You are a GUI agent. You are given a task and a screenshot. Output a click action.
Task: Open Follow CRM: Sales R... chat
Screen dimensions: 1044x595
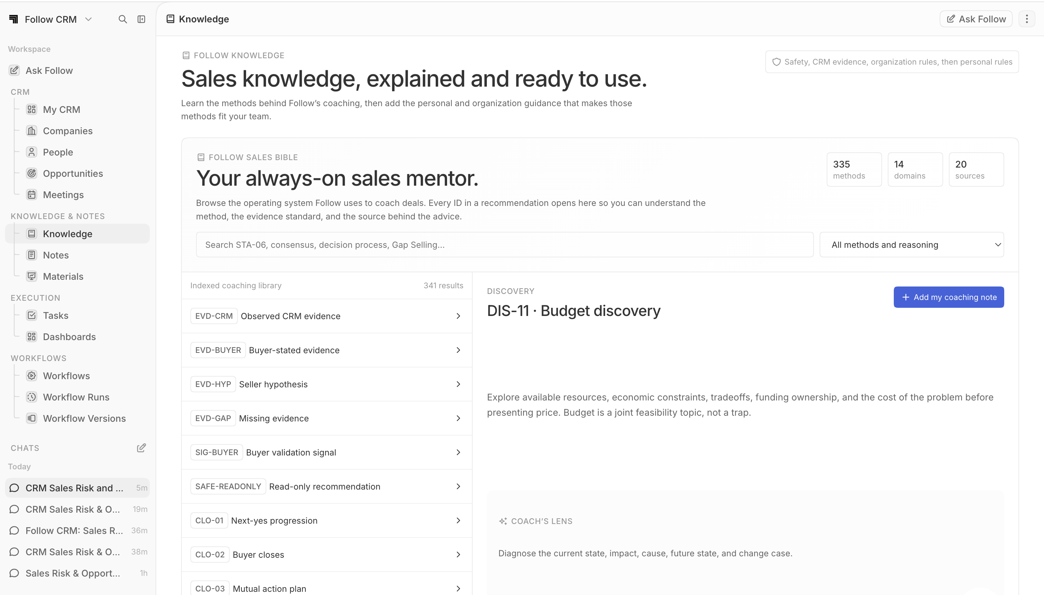coord(78,530)
